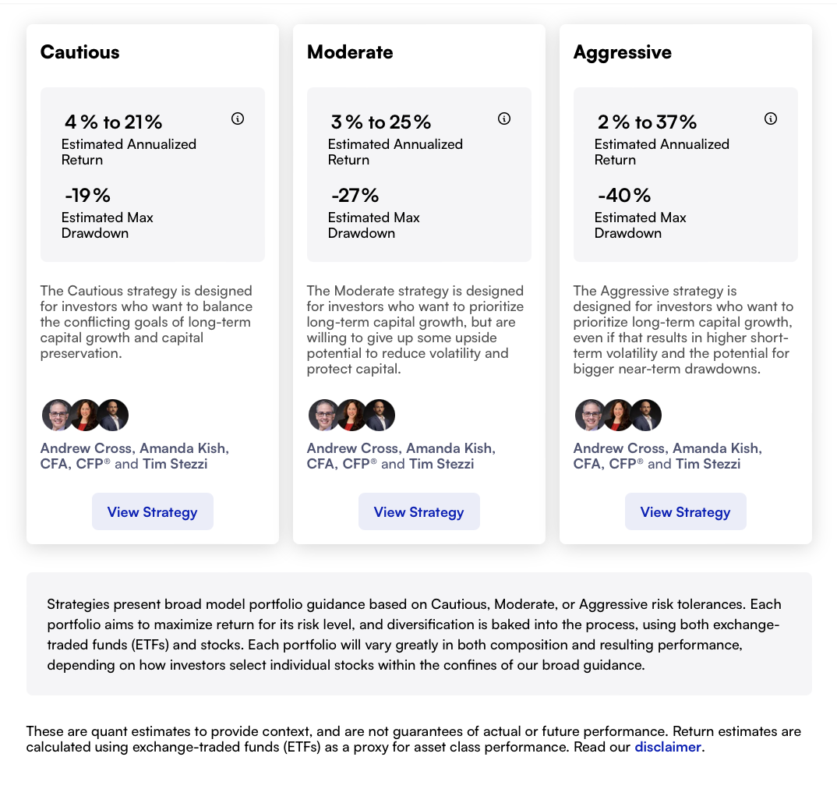The image size is (837, 796).
Task: Click Amanda Kish's name in Moderate card
Action: pos(450,448)
